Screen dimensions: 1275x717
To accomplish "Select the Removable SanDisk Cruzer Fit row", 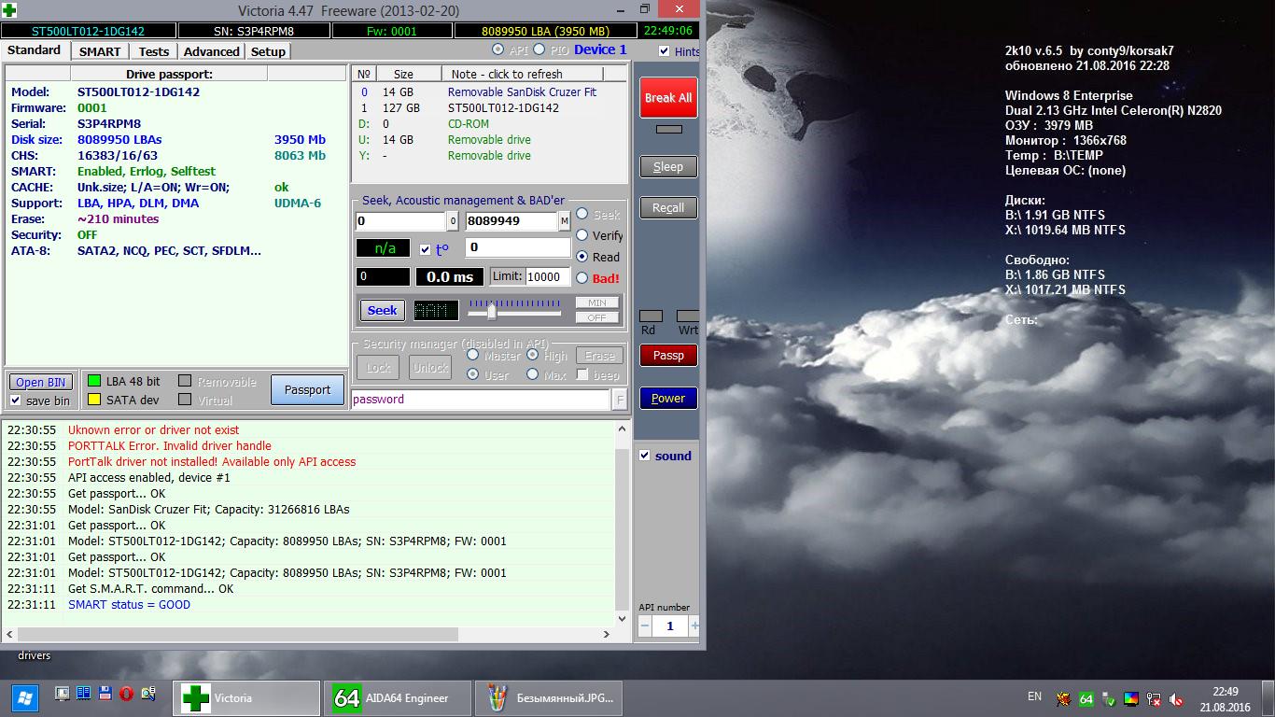I will pyautogui.click(x=490, y=92).
